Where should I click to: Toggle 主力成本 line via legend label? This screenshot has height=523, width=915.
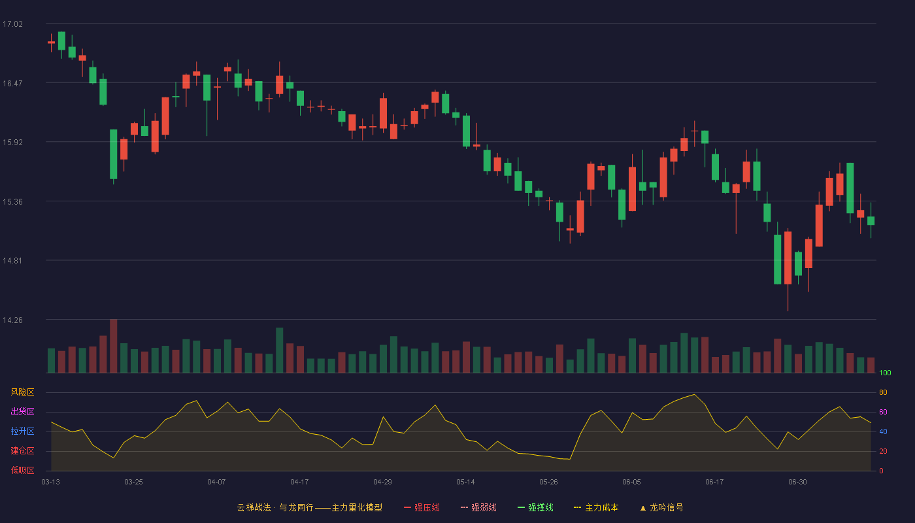pyautogui.click(x=602, y=507)
